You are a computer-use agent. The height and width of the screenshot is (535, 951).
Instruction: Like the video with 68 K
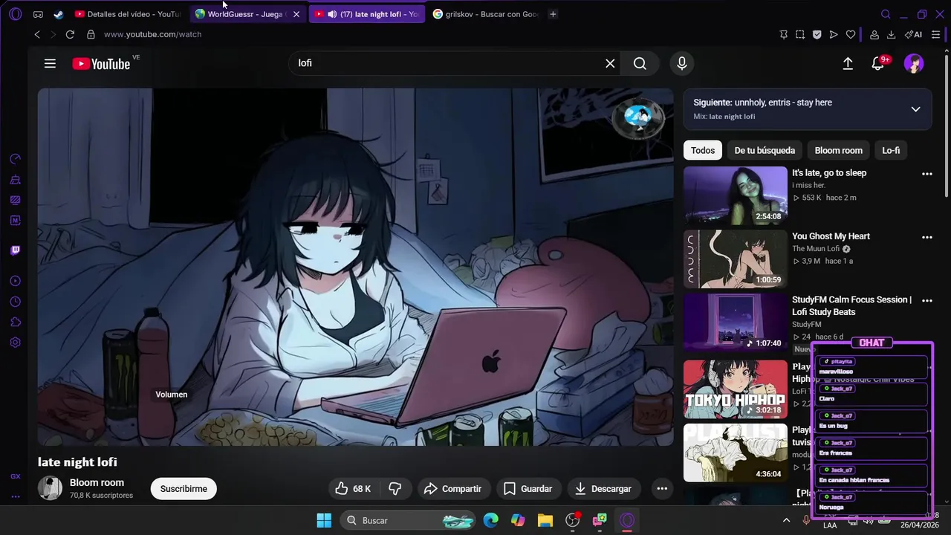[x=353, y=488]
